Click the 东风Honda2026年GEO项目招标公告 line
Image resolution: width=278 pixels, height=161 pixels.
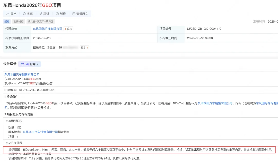point(29,83)
